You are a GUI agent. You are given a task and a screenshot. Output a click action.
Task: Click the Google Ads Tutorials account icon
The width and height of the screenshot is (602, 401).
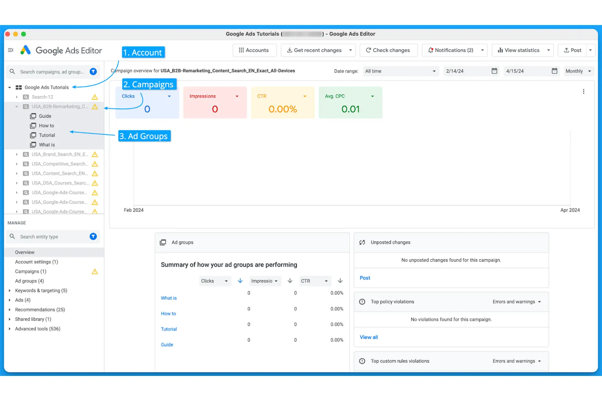[19, 87]
